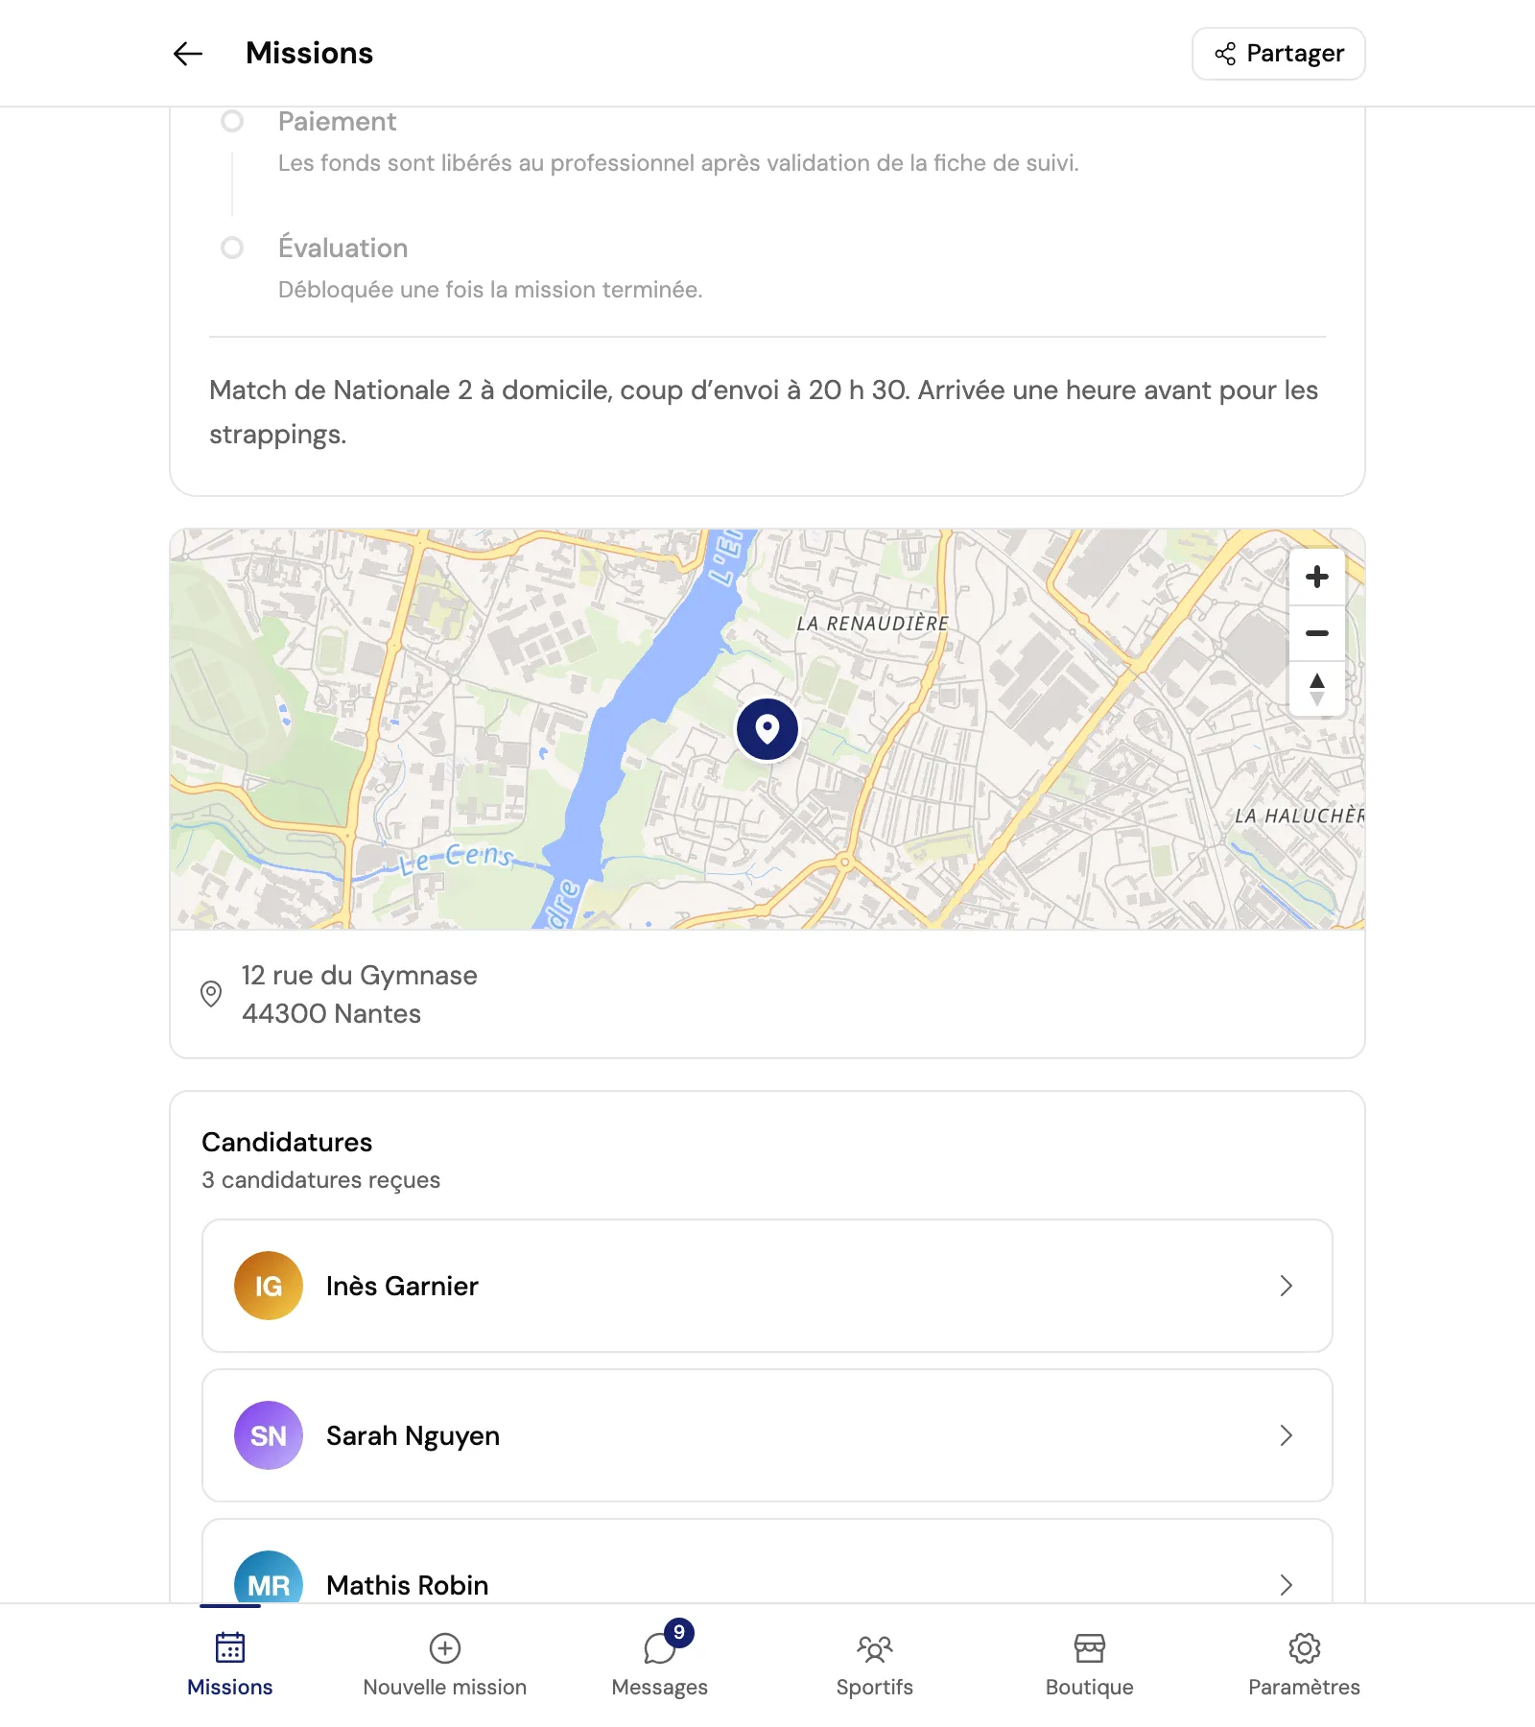
Task: Click the 9 unread messages badge
Action: [x=679, y=1632]
